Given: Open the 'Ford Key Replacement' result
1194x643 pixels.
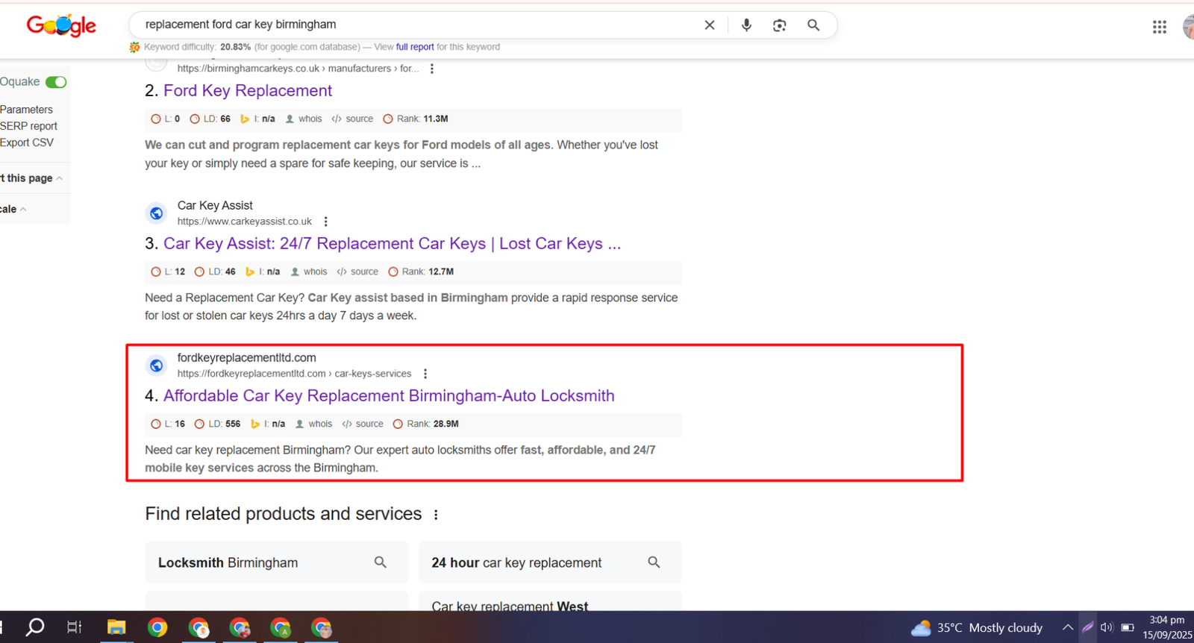Looking at the screenshot, I should [247, 91].
